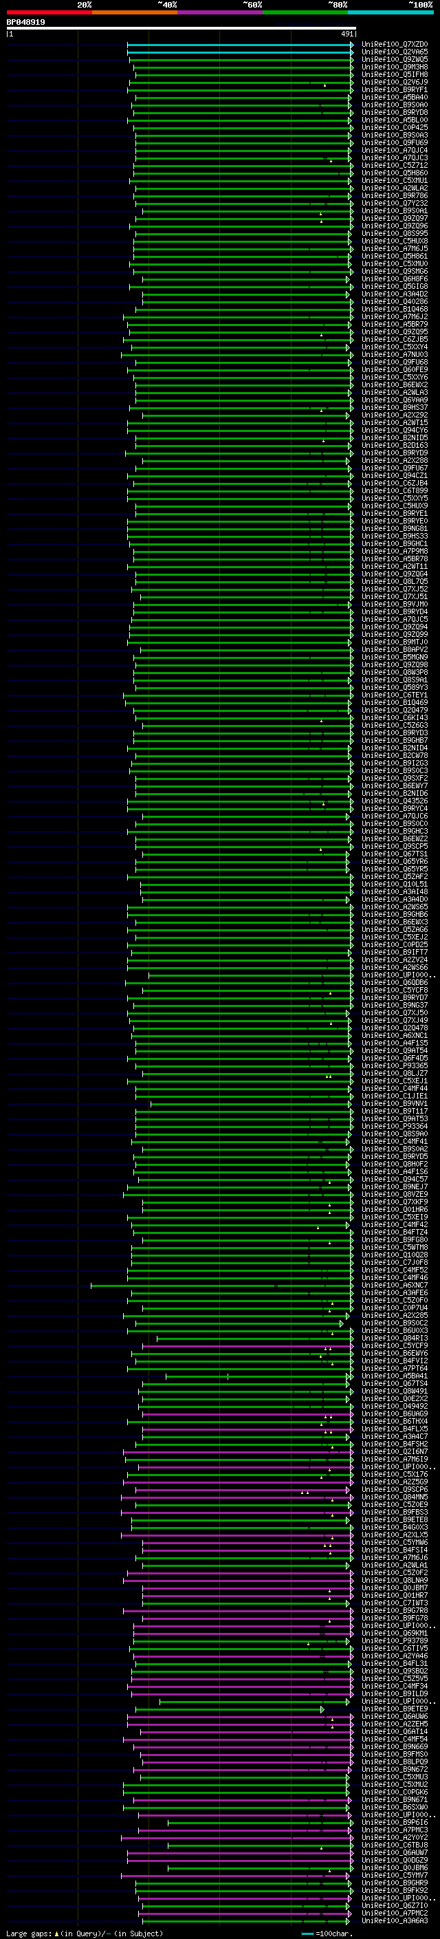Select the UniRef100_B1Q468 label
This screenshot has width=440, height=1939.
point(395,310)
